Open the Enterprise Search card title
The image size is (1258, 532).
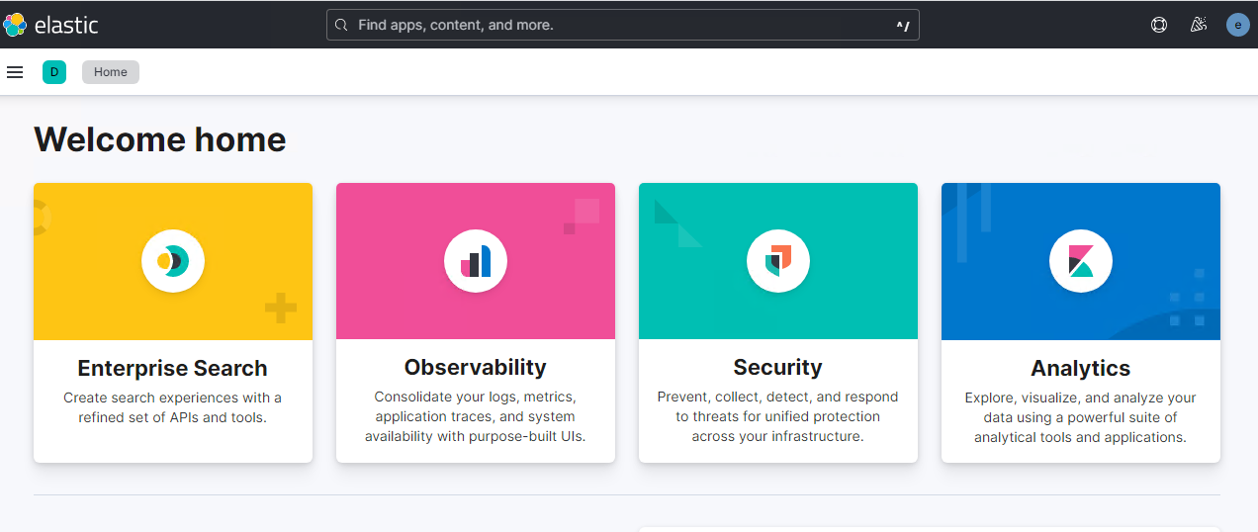click(x=173, y=368)
